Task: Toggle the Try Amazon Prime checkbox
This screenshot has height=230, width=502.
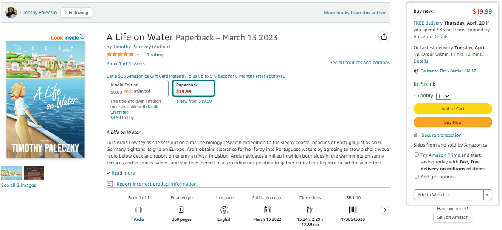Action: point(417,155)
